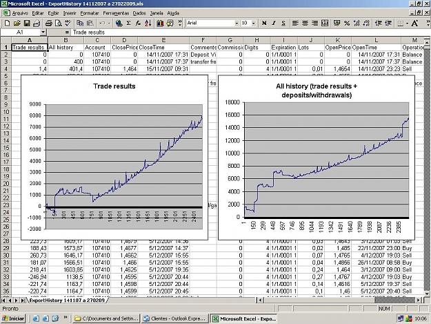Paste with the clipboard icon
The height and width of the screenshot is (324, 431).
coord(90,23)
